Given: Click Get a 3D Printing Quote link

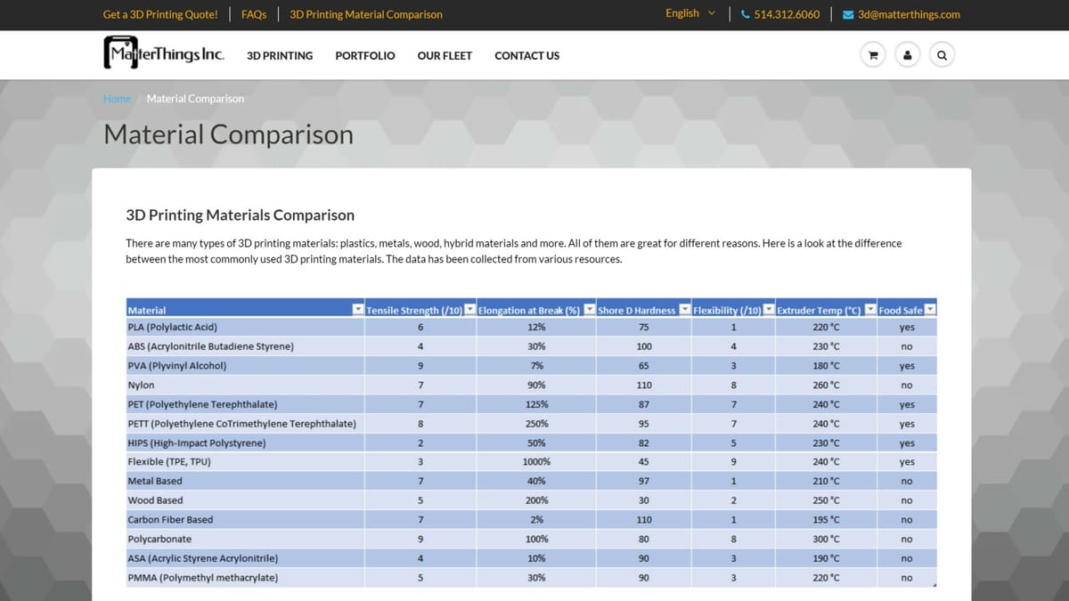Looking at the screenshot, I should (x=160, y=14).
